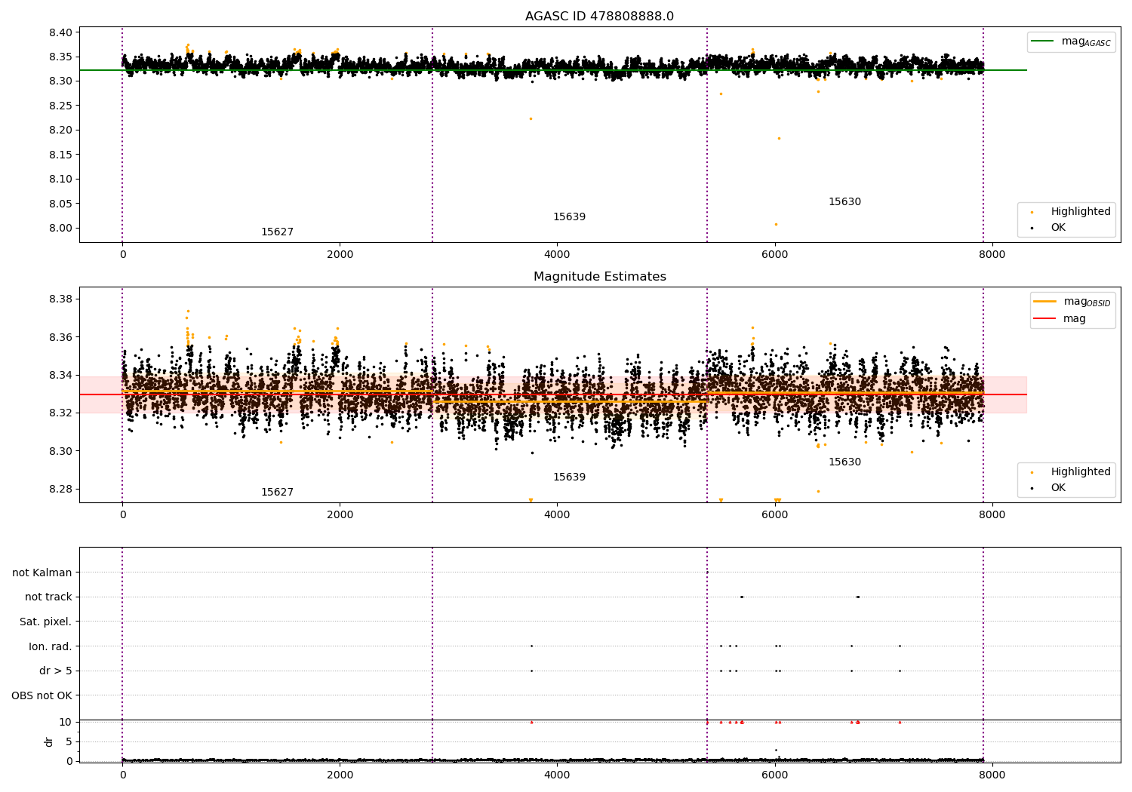Click the 8.25 tick on the AGASC ID plot
The height and width of the screenshot is (792, 1132).
pyautogui.click(x=60, y=106)
